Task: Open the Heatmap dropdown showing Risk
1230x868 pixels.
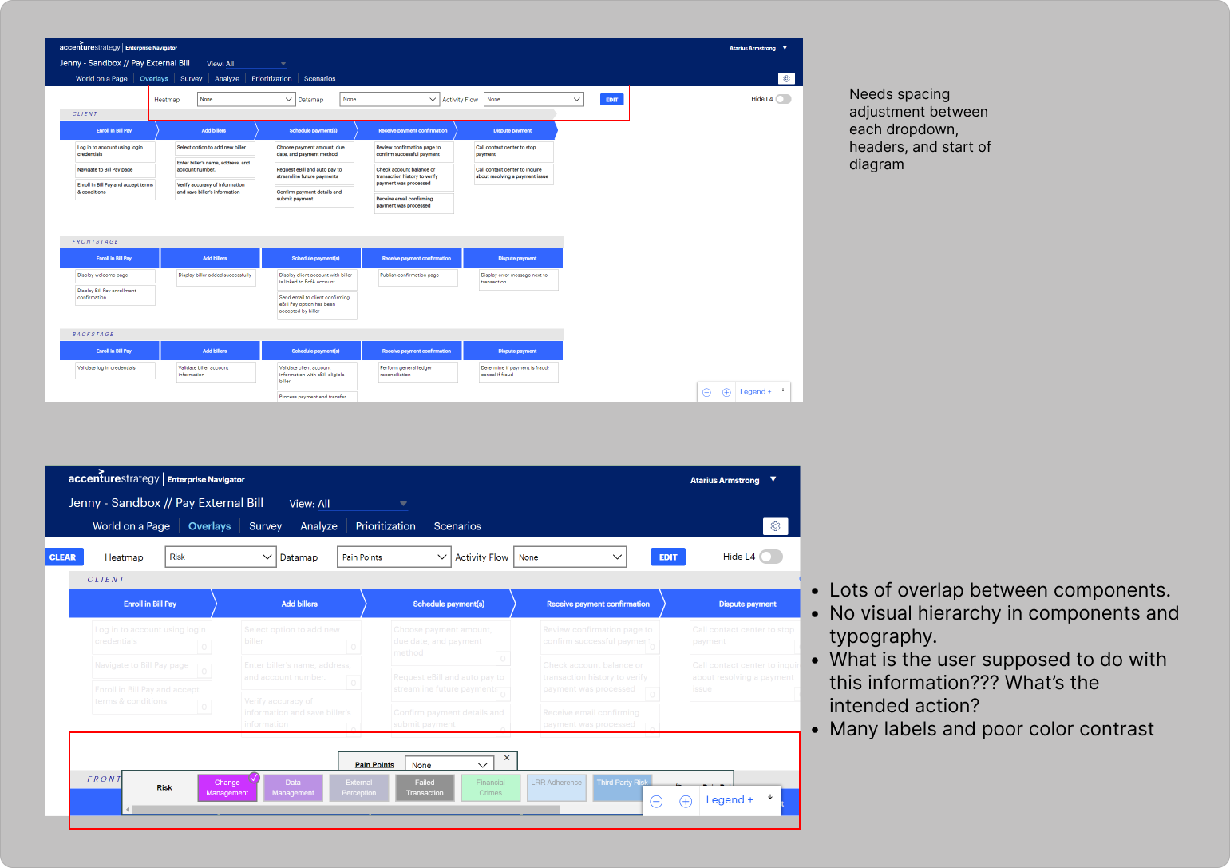Action: (220, 557)
